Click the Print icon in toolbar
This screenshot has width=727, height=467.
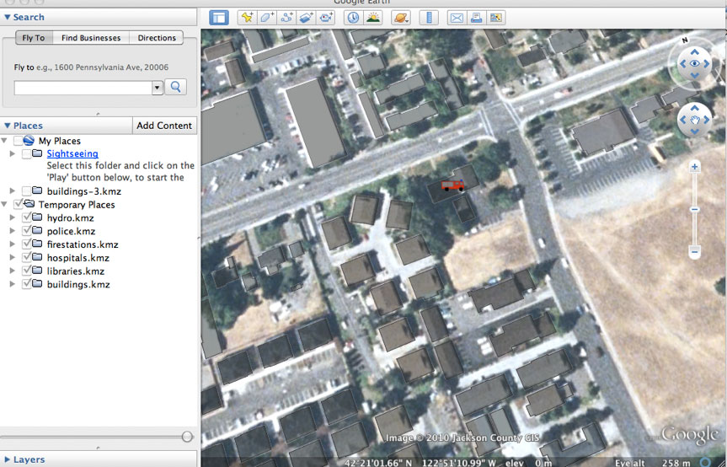(x=476, y=17)
